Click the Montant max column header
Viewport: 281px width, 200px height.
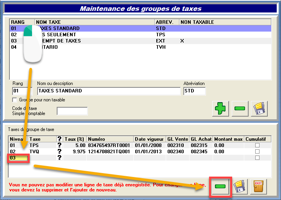229,139
